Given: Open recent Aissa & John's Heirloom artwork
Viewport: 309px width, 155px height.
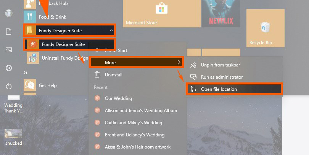Looking at the screenshot, I should 138,147.
